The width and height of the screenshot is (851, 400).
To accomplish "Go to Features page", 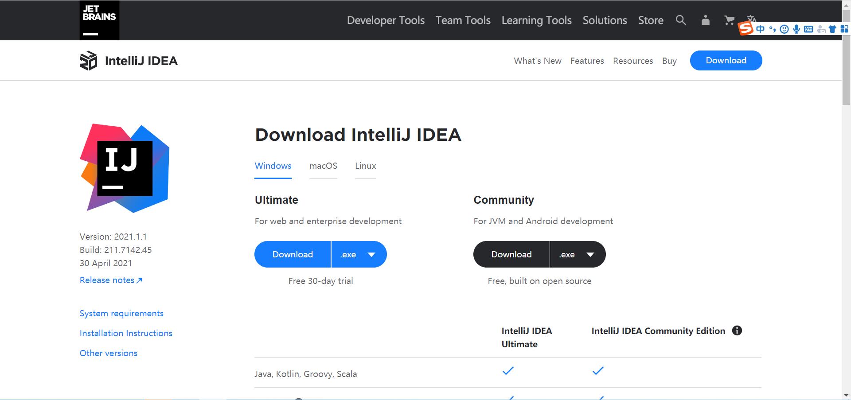I will [587, 61].
